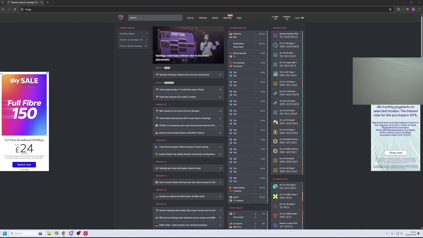Open the Paper Rex vs NRG upcoming match

click(248, 35)
